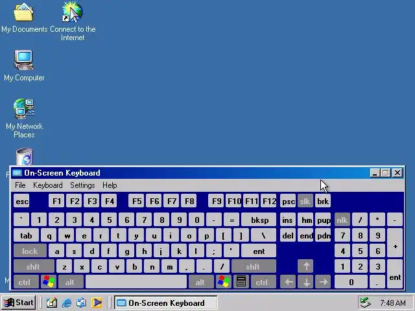Screen dimensions: 415x311
Task: Select the Recycle Bin desktop icon
Action: 24,157
